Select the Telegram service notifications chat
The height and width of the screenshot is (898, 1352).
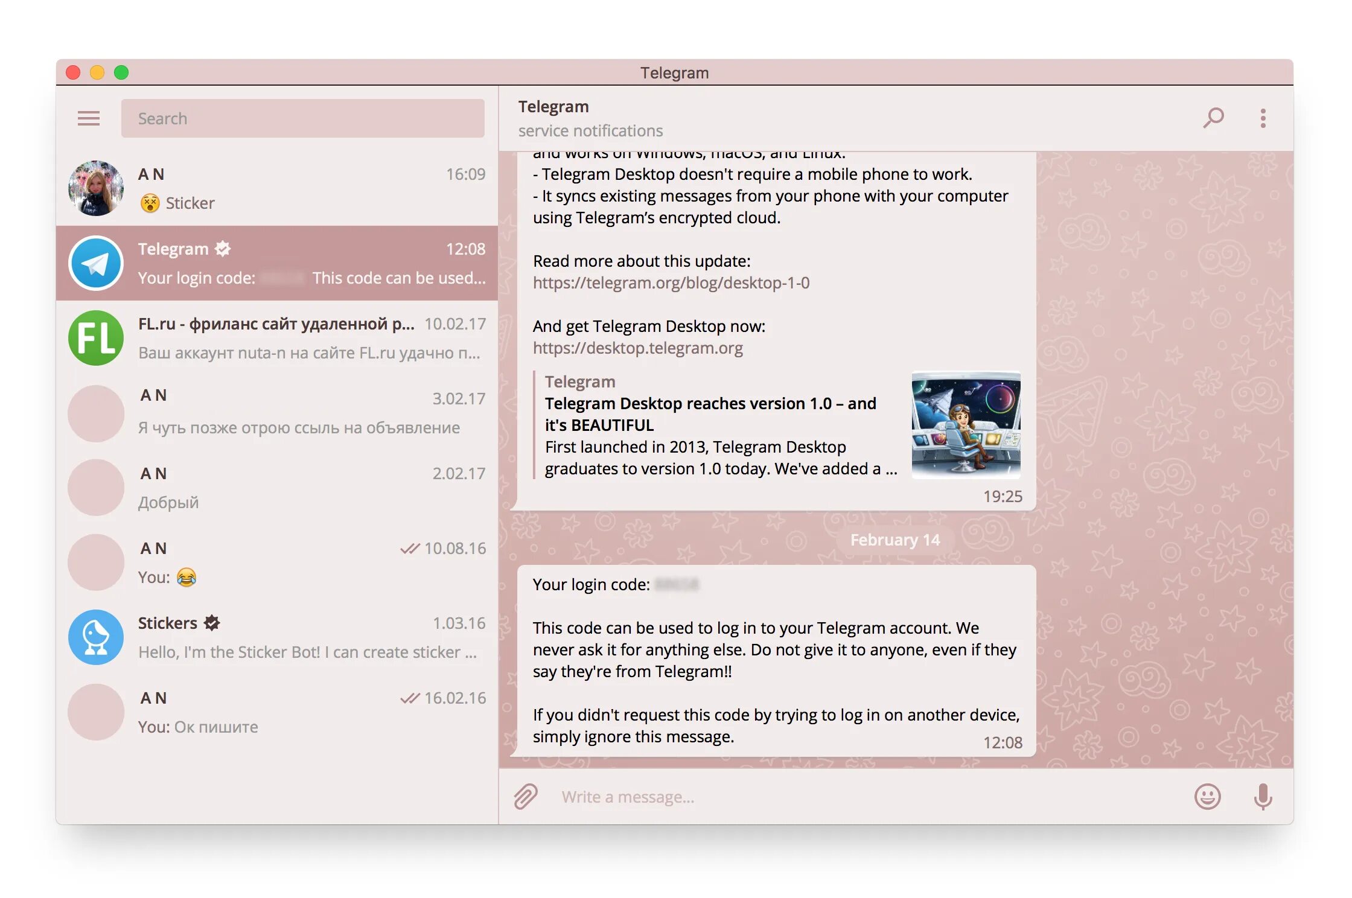(x=277, y=263)
